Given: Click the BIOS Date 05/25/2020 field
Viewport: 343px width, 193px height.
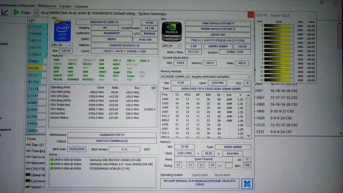Looking at the screenshot, I should click(76, 149).
